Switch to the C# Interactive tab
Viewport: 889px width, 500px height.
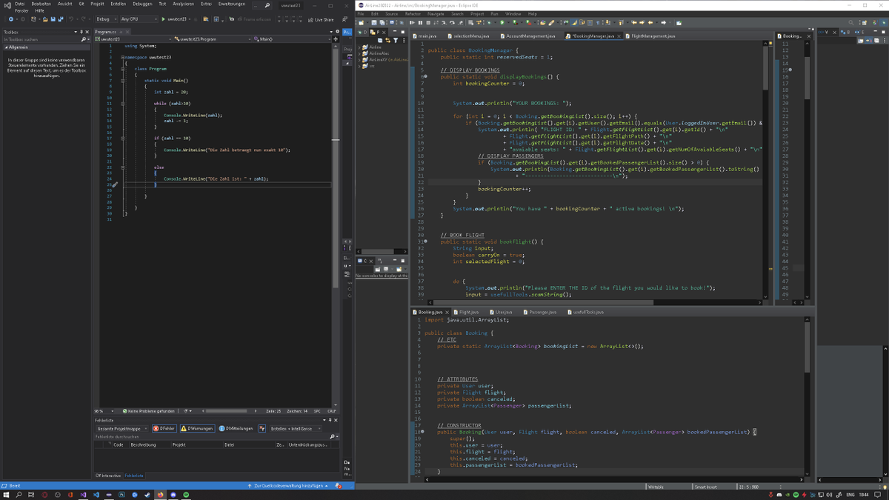click(108, 476)
